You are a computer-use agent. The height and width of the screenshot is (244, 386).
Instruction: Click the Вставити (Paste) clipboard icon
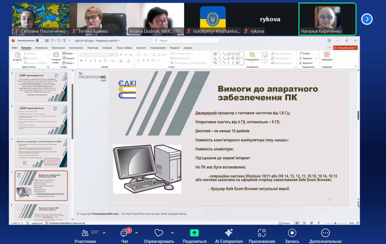click(x=17, y=55)
